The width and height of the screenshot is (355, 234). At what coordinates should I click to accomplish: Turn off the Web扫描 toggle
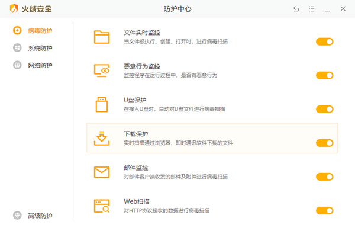[x=325, y=211]
